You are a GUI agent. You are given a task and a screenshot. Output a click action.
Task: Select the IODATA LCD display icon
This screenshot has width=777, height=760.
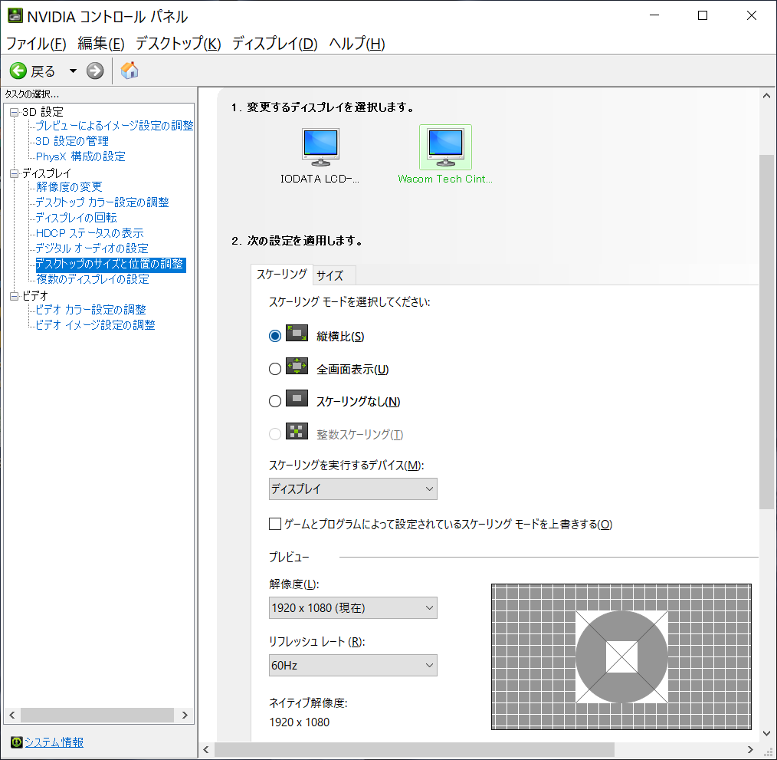tap(320, 147)
